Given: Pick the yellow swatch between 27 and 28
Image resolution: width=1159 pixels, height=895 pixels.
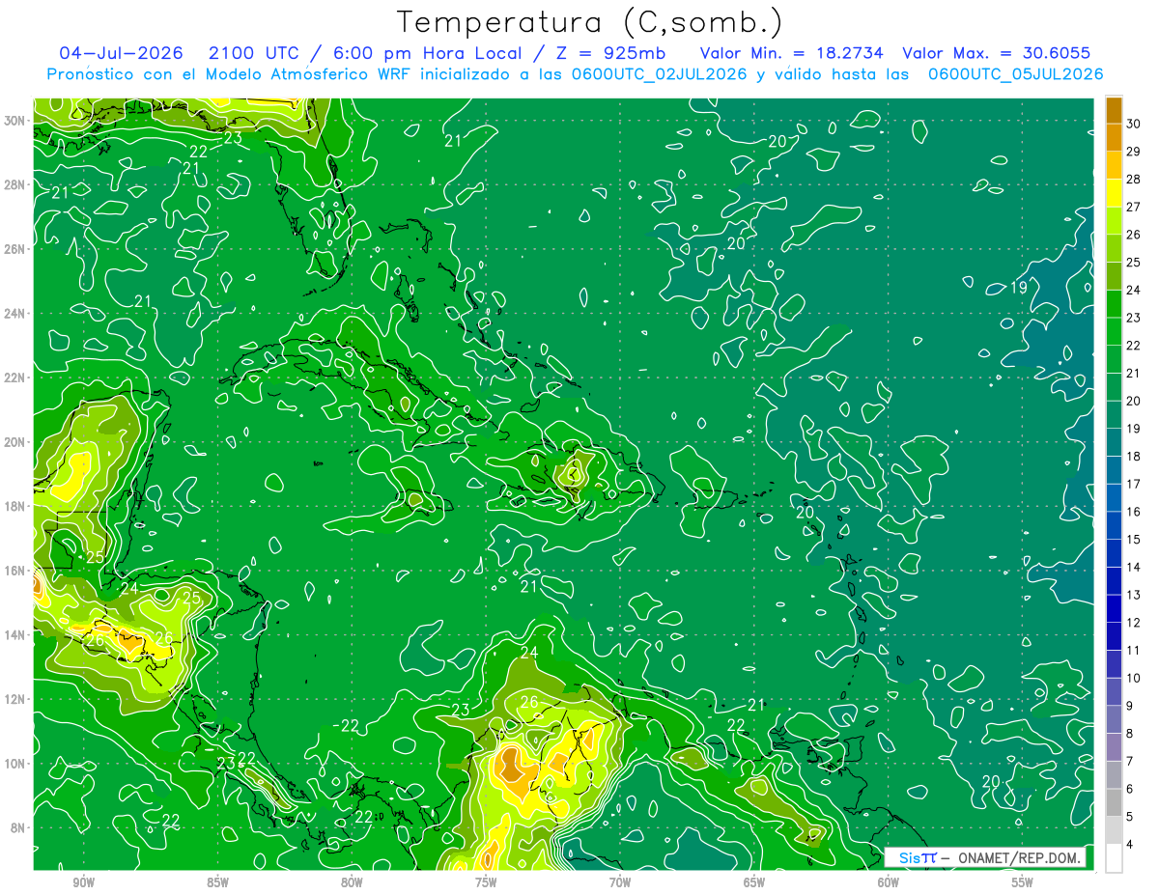Looking at the screenshot, I should pos(1114,192).
